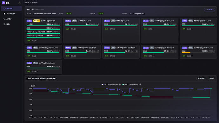Image resolution: width=219 pixels, height=123 pixels.
Task: Click Codex badge on hd***ev@accclone.com card
Action: click(184, 21)
